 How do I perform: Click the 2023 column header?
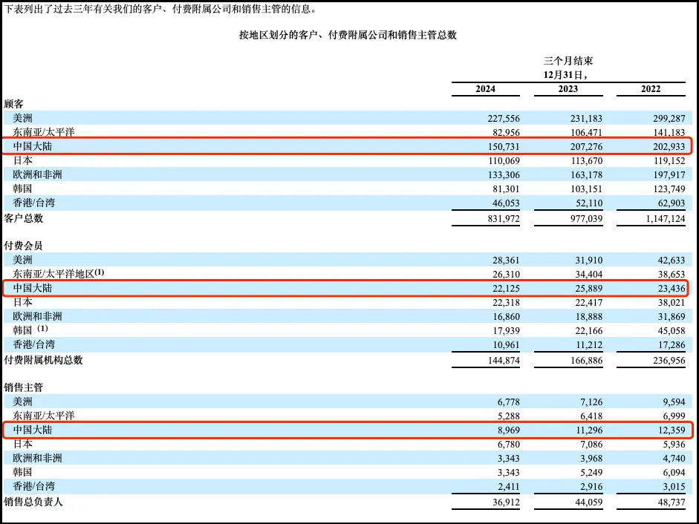pos(568,88)
